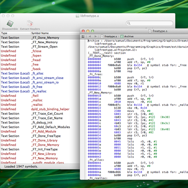188x188 pixels.
Task: Select freetype.s in the jump bar
Action: click(109, 37)
